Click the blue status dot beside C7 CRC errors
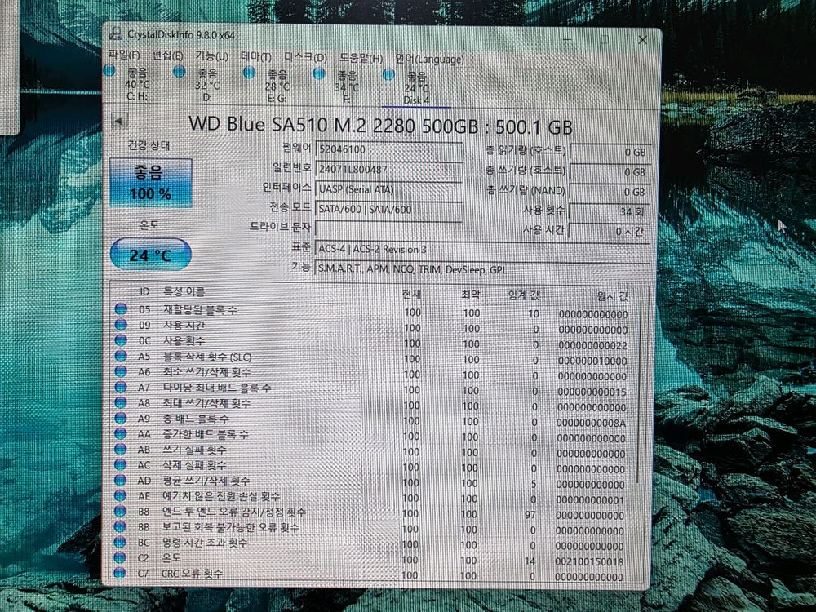Image resolution: width=816 pixels, height=612 pixels. pos(122,573)
